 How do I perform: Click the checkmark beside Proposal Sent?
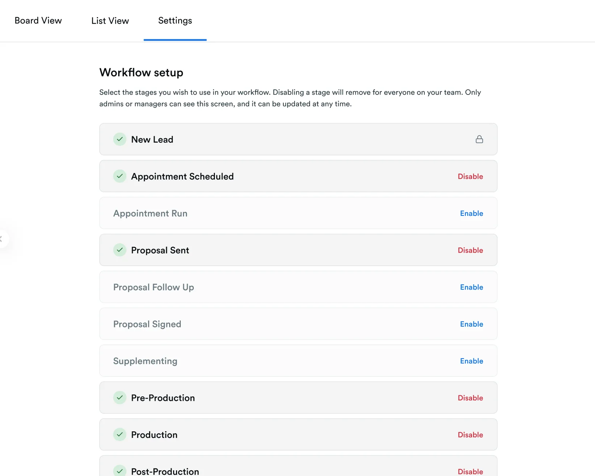[x=120, y=250]
